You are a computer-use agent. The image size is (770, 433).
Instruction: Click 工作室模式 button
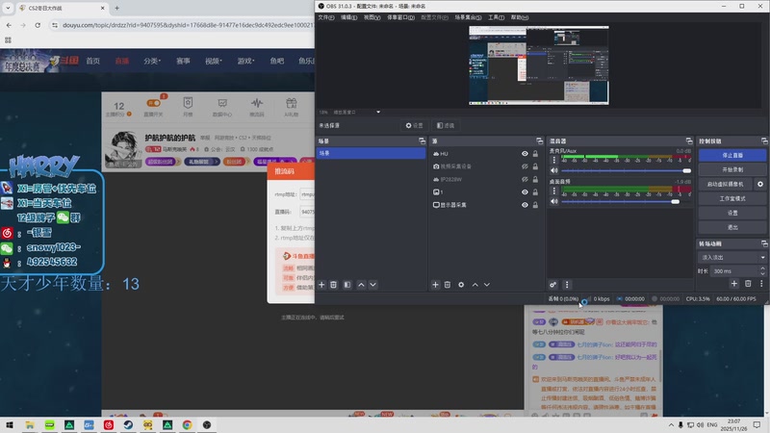pyautogui.click(x=732, y=198)
